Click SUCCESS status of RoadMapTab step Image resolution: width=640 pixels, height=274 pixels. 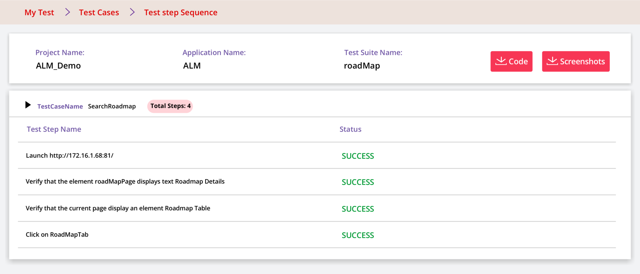pyautogui.click(x=357, y=235)
